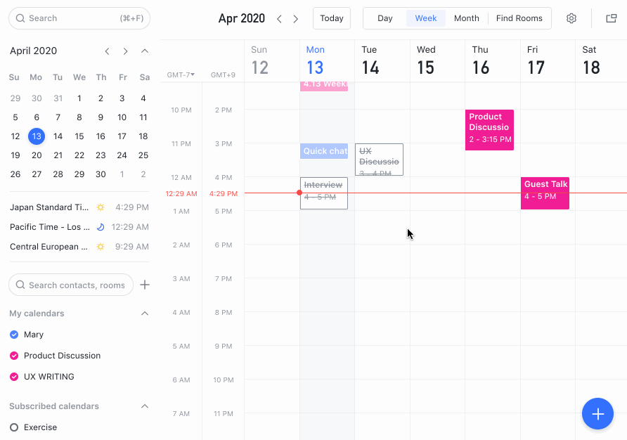
Task: Select April 22 in mini calendar
Action: (x=79, y=155)
